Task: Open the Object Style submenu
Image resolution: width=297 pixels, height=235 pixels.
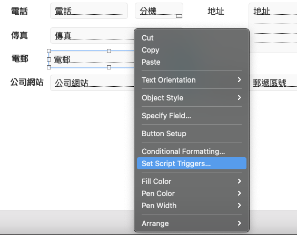Action: click(192, 98)
